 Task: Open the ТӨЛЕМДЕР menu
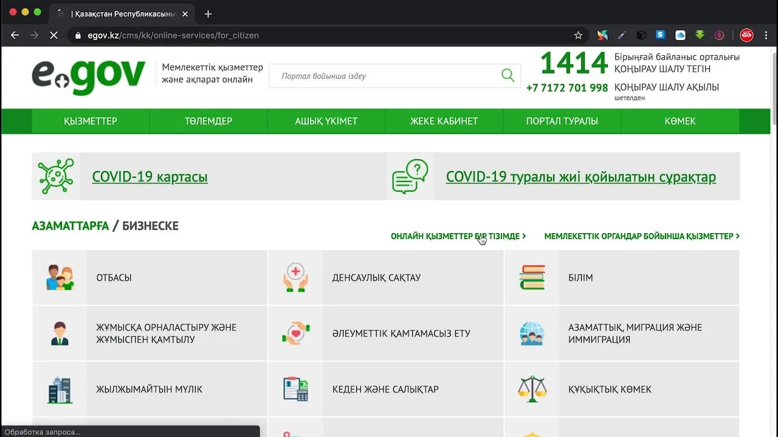click(x=208, y=121)
